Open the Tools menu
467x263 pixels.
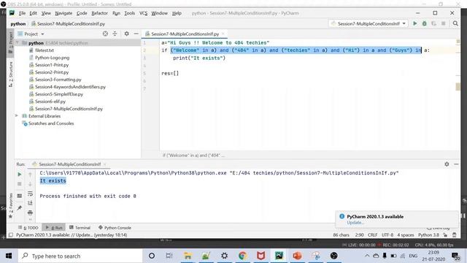[x=130, y=13]
